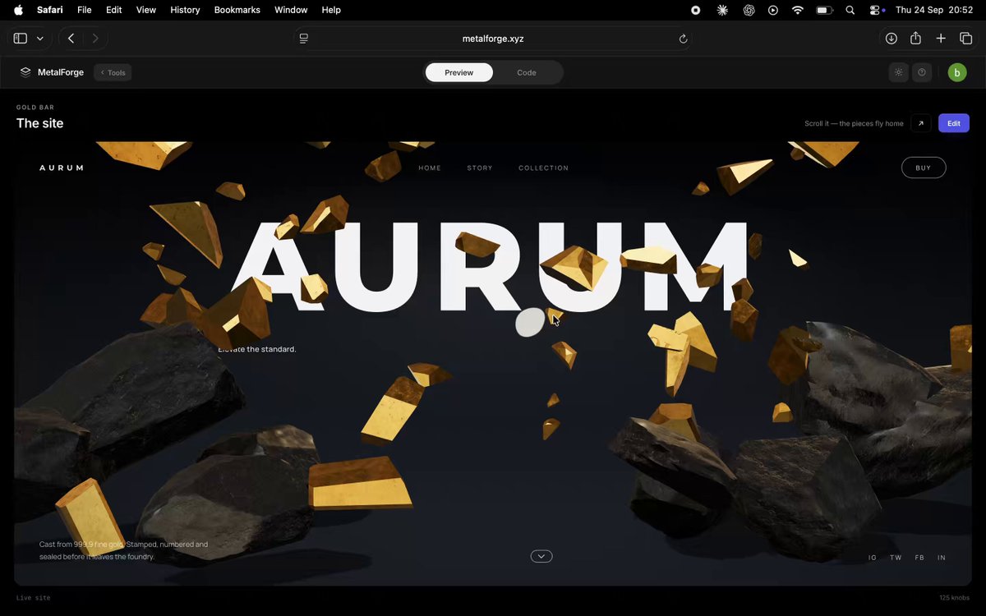This screenshot has width=986, height=616.
Task: Switch to the Preview view
Action: (x=459, y=72)
